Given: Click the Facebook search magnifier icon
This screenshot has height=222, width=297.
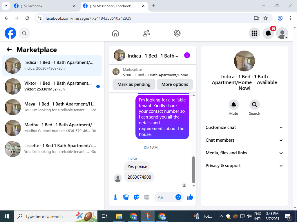Looking at the screenshot, I should tap(24, 33).
